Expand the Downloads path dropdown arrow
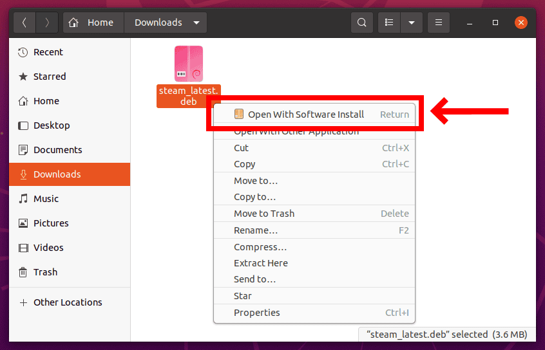Image resolution: width=545 pixels, height=350 pixels. (x=196, y=23)
